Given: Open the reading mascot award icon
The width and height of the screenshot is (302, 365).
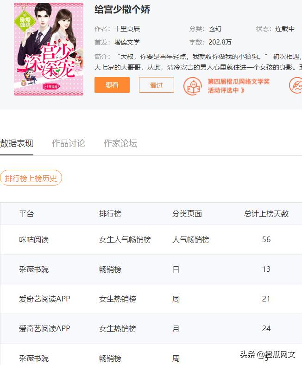Looking at the screenshot, I should tap(193, 86).
